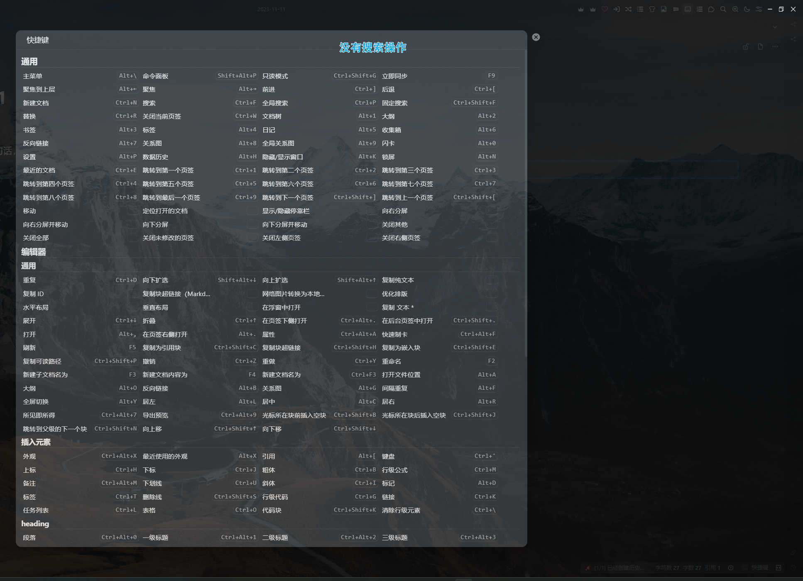This screenshot has height=581, width=803.
Task: Close the 快捷键 dialog with round X button
Action: pos(536,37)
